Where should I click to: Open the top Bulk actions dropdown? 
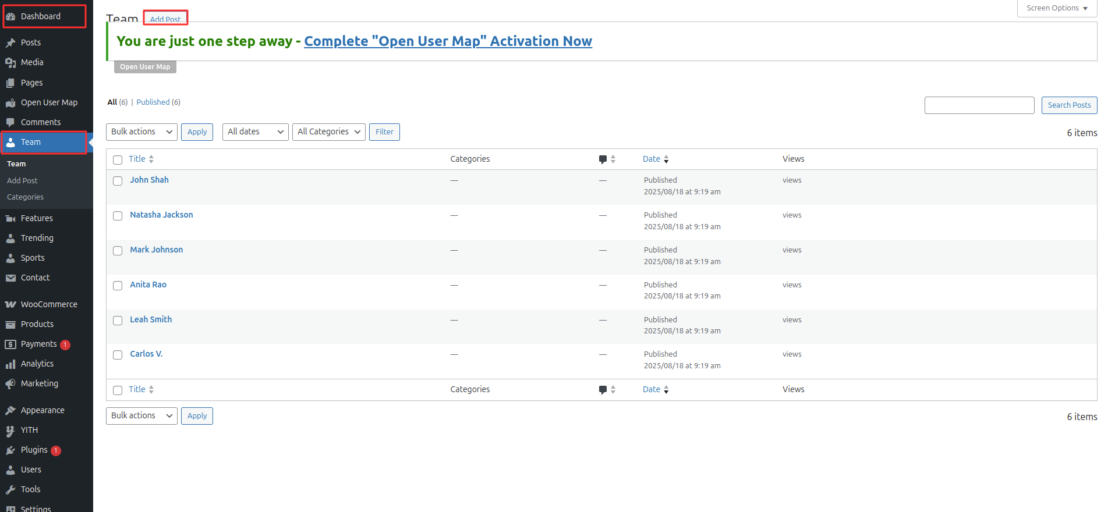pos(141,132)
